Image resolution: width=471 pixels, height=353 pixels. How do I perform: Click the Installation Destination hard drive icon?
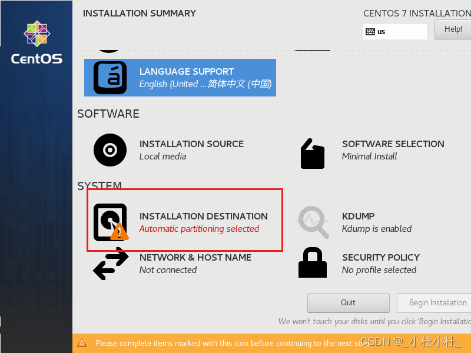click(x=111, y=222)
